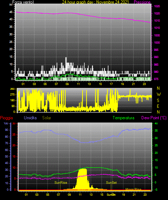Click hour 23 on bottom chart axis
168x200 pixels.
click(145, 195)
